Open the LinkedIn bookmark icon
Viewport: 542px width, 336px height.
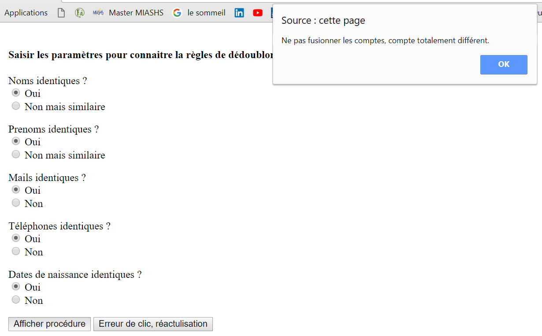click(x=239, y=13)
